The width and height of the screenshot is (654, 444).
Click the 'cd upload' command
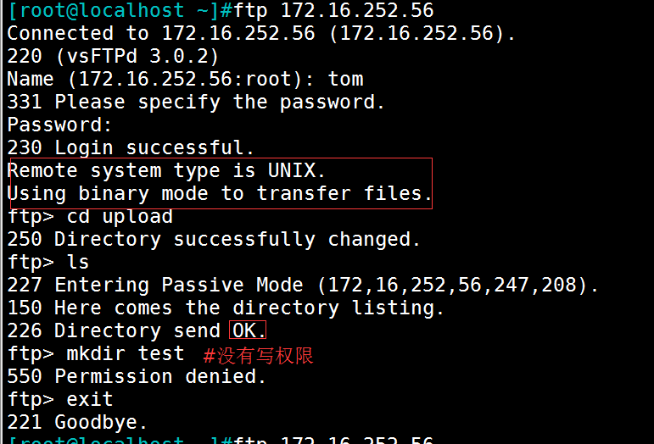point(120,217)
